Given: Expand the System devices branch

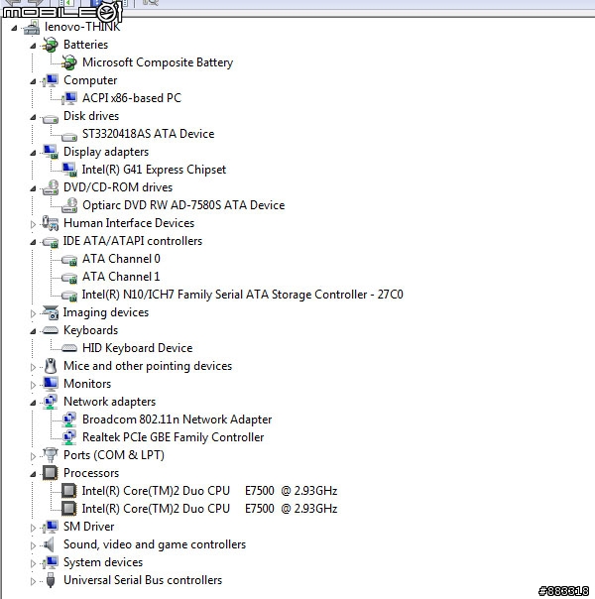Looking at the screenshot, I should (34, 563).
